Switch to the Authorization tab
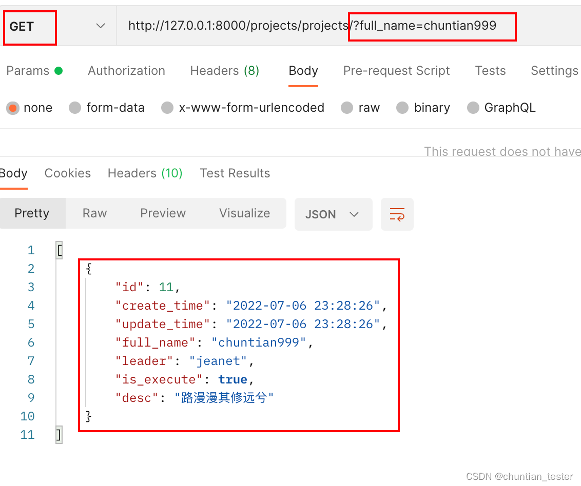 [x=126, y=70]
